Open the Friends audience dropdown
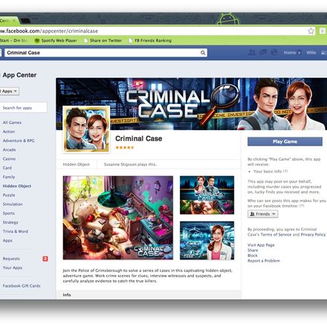The height and width of the screenshot is (327, 327). pos(262,214)
